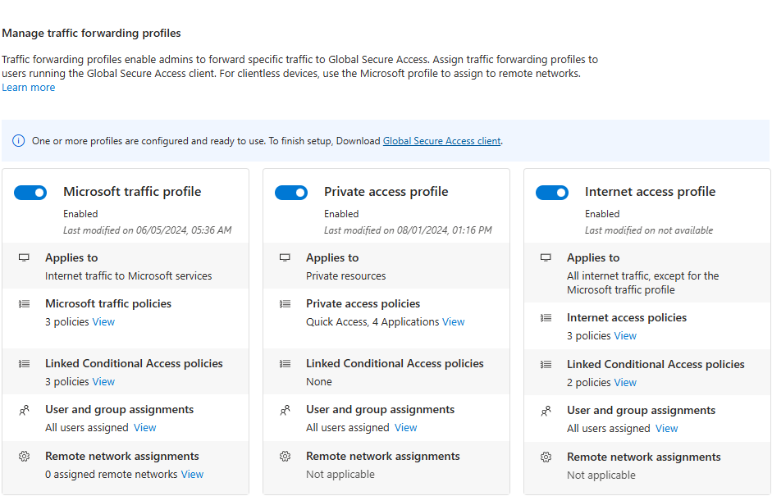
Task: Switch off the Internet access profile toggle
Action: pyautogui.click(x=552, y=193)
